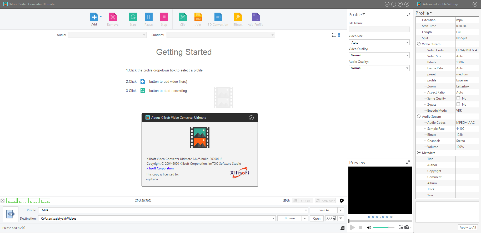Open the Effects tool
Image resolution: width=481 pixels, height=233 pixels.
tap(238, 17)
